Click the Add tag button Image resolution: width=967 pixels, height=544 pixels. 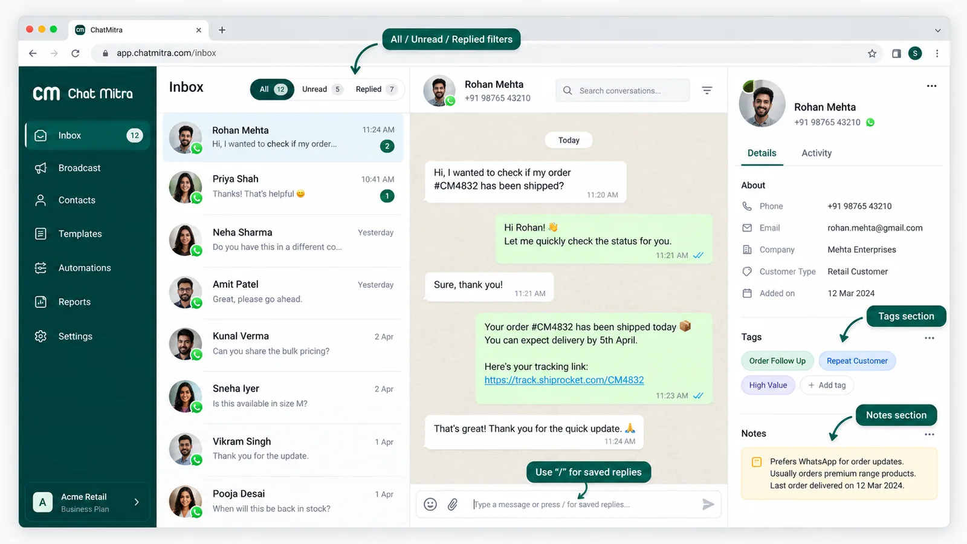(x=827, y=385)
